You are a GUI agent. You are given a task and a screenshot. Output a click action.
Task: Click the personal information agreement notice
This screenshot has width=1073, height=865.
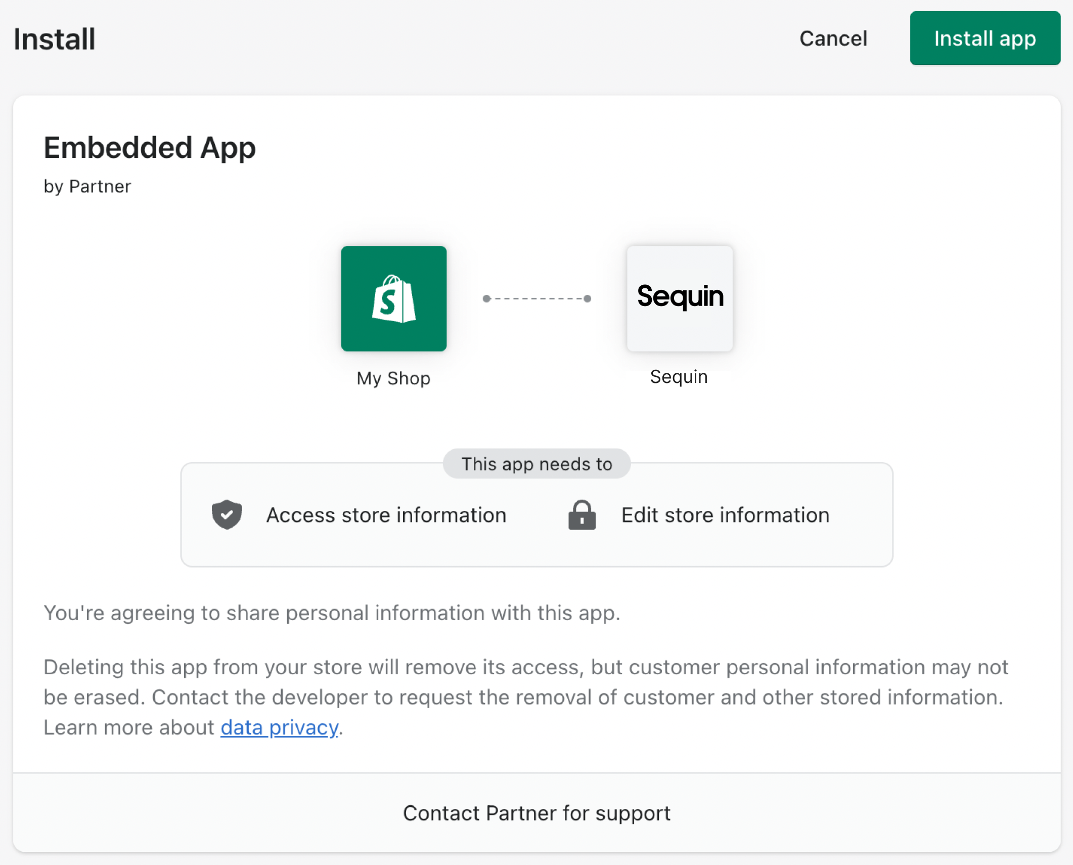pos(332,613)
